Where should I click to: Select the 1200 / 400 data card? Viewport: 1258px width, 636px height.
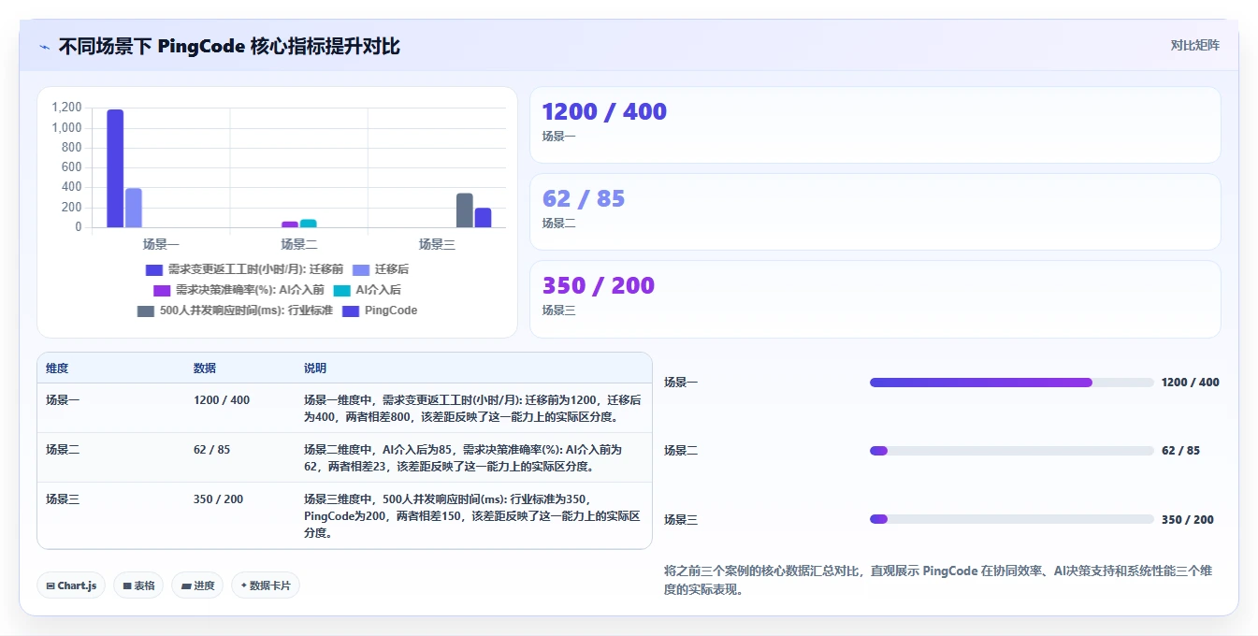(875, 124)
